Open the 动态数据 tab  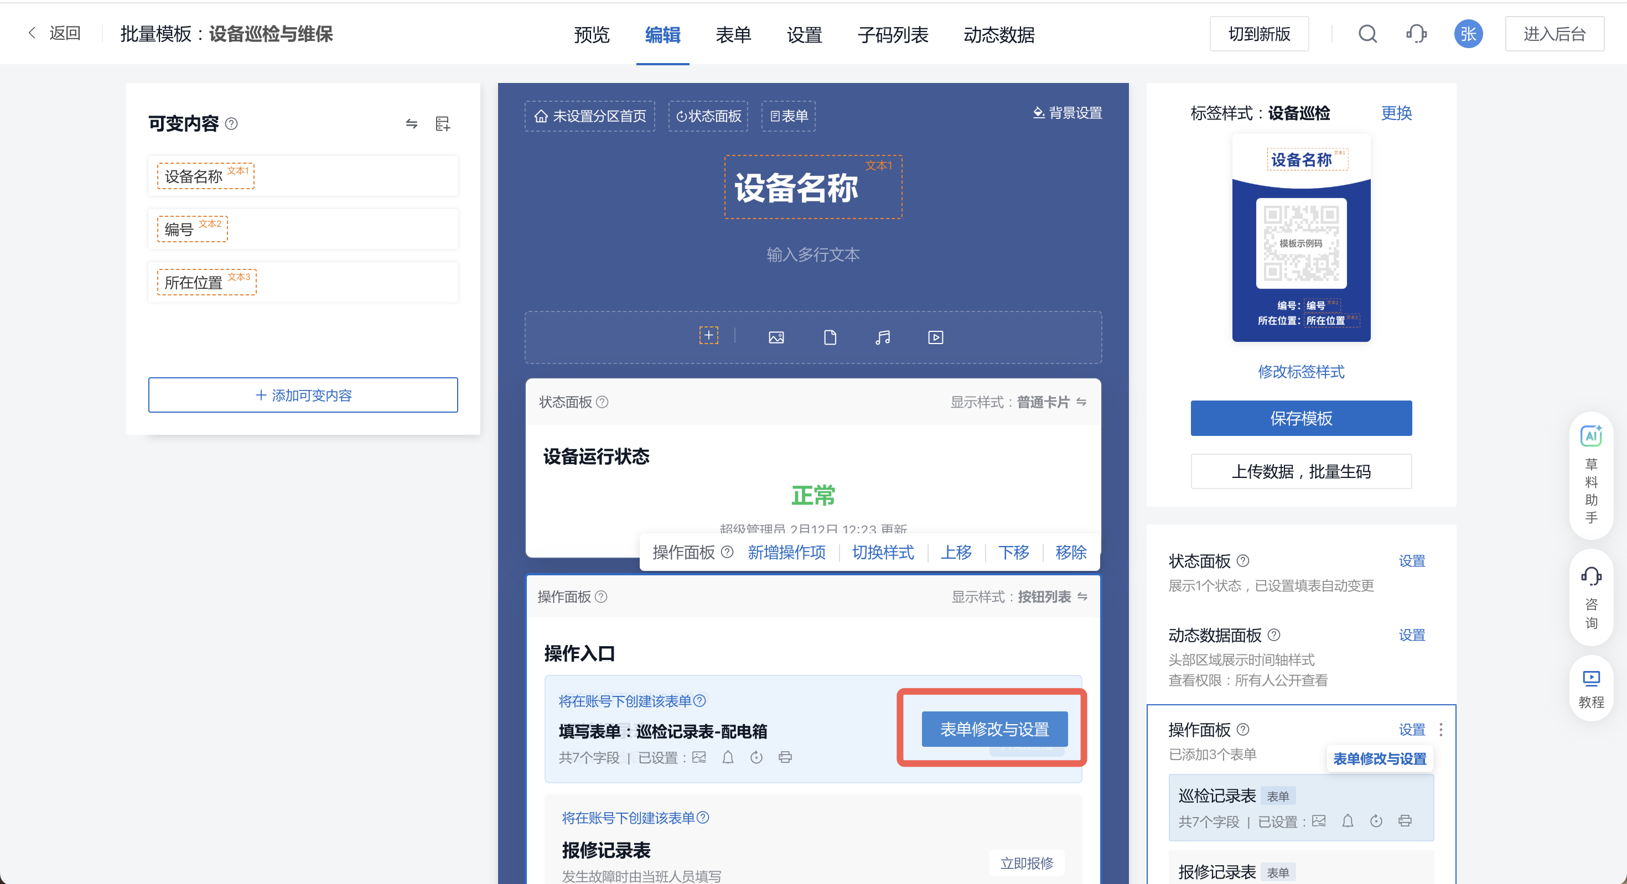tap(999, 34)
